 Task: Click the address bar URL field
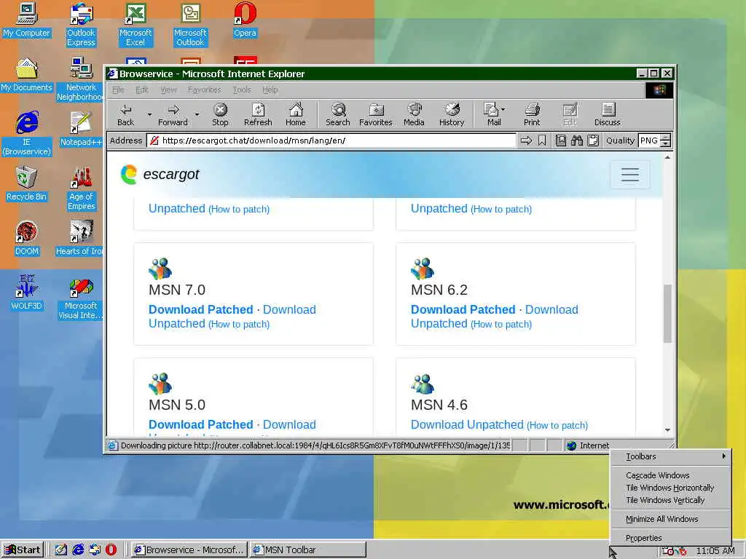click(331, 140)
